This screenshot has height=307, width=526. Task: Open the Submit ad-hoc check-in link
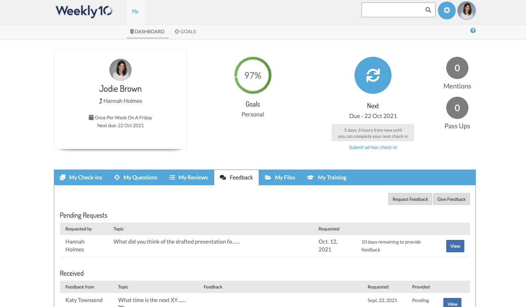point(373,147)
